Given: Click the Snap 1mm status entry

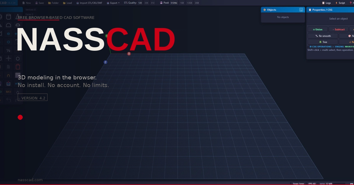Looking at the screenshot, I should click(299, 184).
